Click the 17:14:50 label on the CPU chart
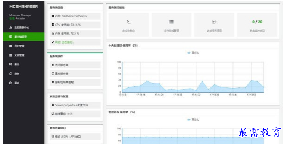284x144 pixels. 252,95
